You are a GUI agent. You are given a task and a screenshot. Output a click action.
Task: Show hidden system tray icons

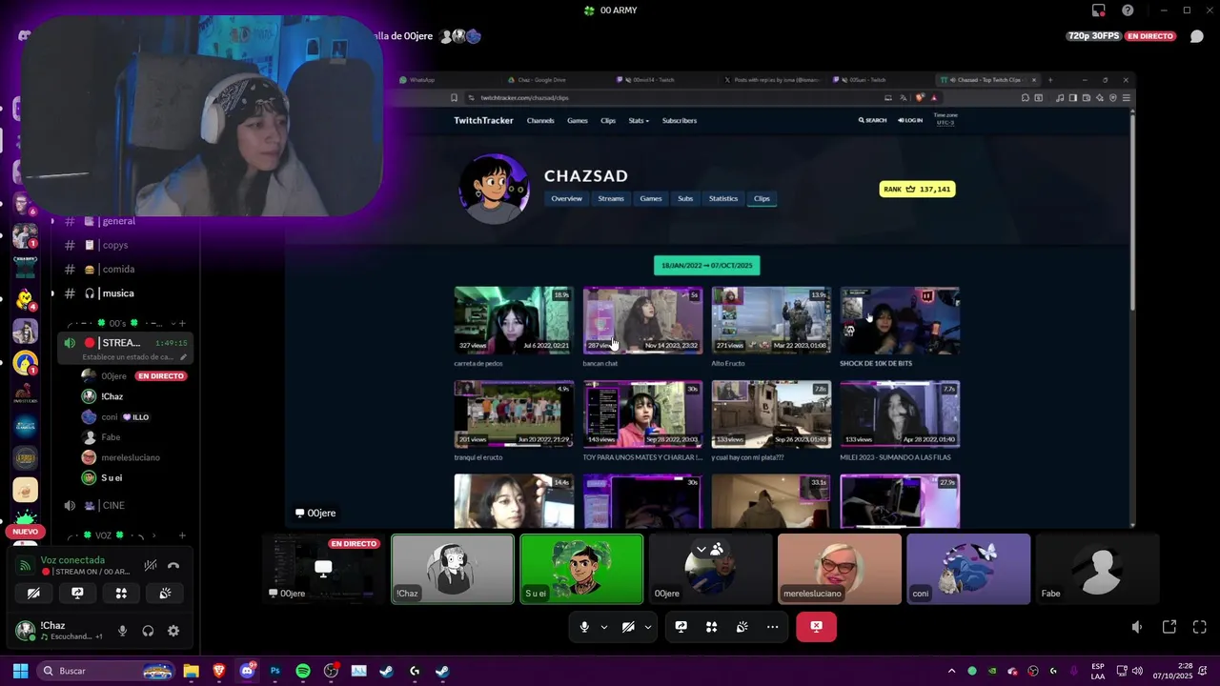(x=951, y=671)
